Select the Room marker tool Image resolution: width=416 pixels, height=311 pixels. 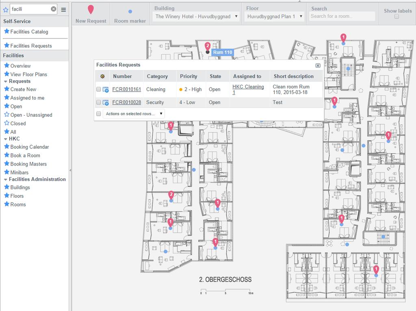130,12
